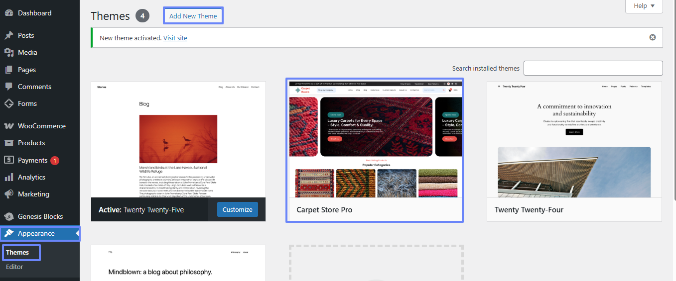Click the Carpet Store Pro theme name

tap(324, 210)
